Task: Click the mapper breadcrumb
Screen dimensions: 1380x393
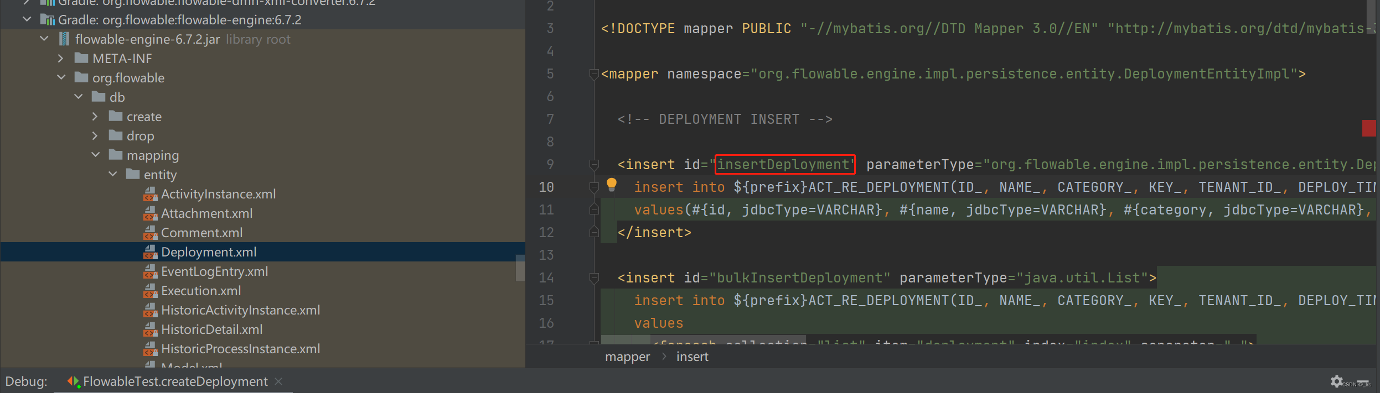Action: pyautogui.click(x=628, y=357)
